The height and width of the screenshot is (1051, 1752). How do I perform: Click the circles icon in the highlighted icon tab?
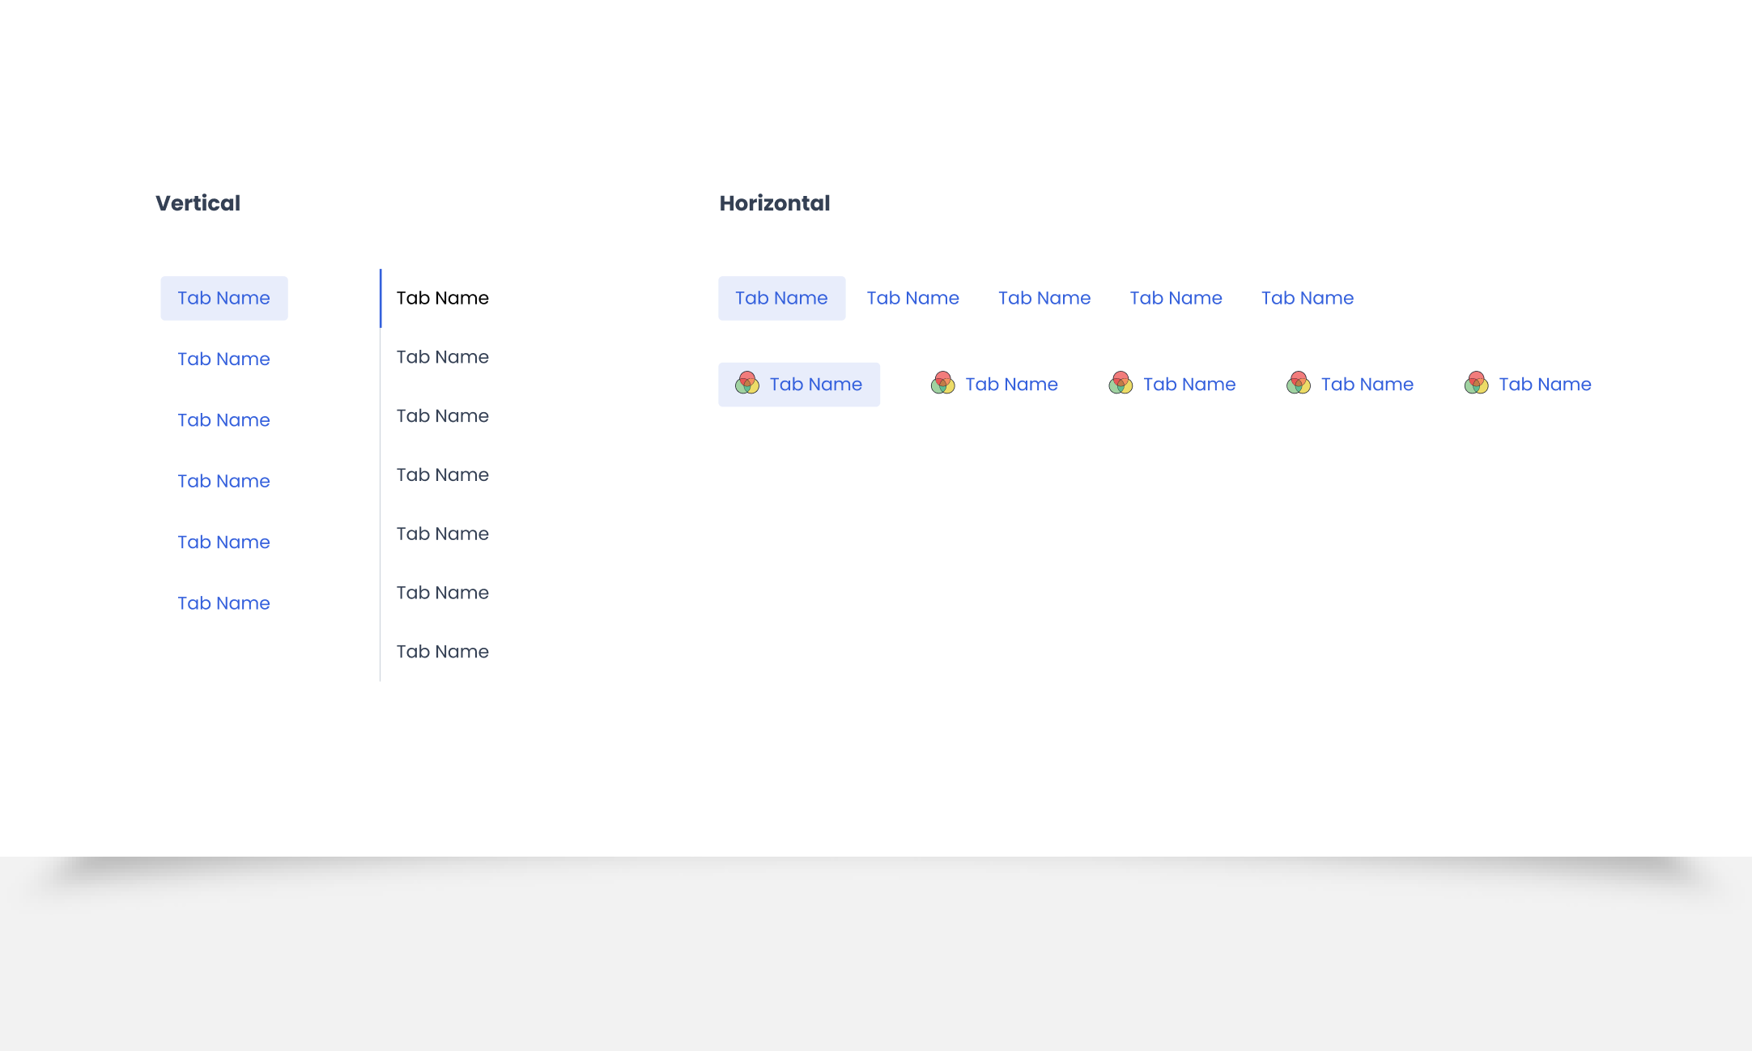coord(746,383)
